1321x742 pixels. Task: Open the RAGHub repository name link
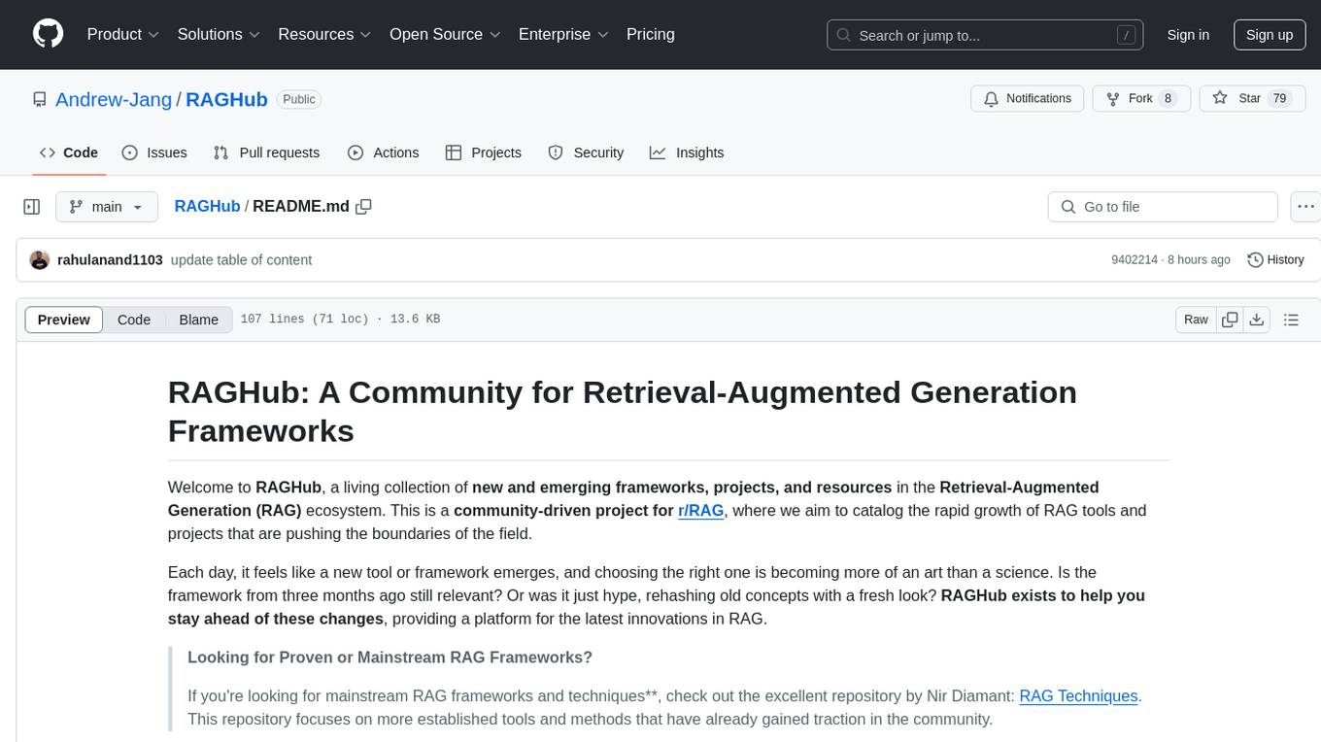click(x=226, y=99)
